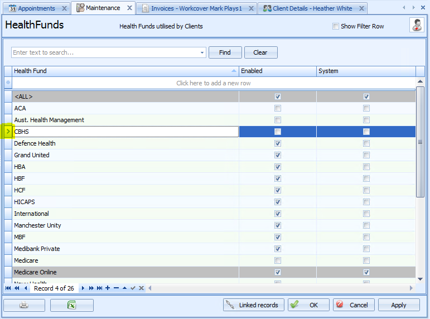The height and width of the screenshot is (319, 430).
Task: Toggle Enabled checkbox for <ALL> row
Action: click(x=278, y=96)
